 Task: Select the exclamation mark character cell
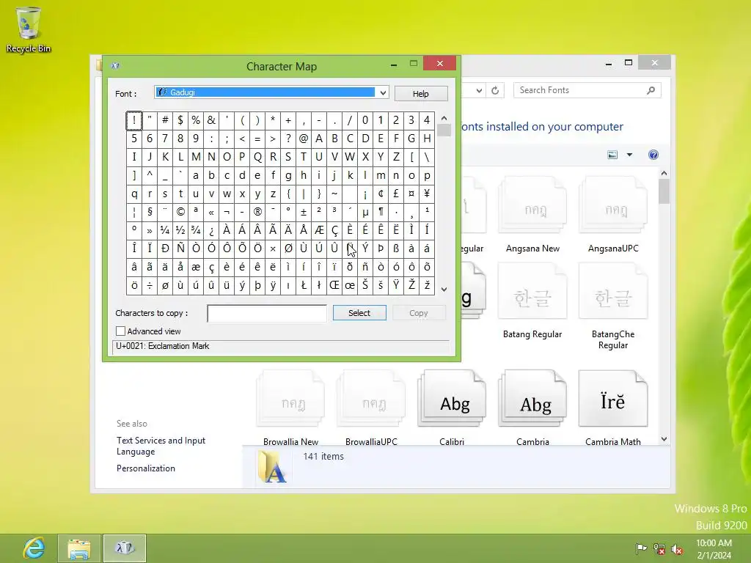click(x=134, y=120)
